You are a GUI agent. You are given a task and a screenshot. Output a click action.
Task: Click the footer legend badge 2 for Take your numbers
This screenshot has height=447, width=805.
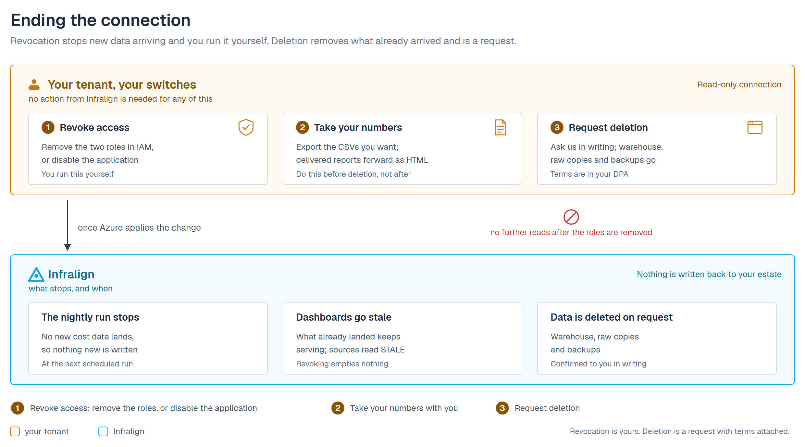click(x=338, y=408)
